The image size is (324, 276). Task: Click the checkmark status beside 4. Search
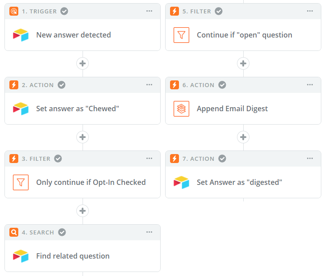click(x=62, y=232)
